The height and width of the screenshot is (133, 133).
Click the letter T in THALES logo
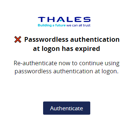[x=41, y=19]
